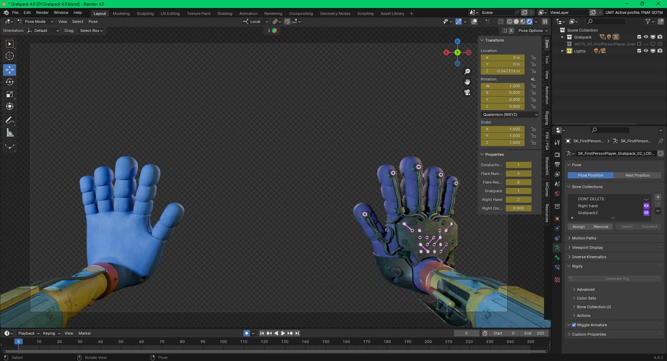This screenshot has width=667, height=361.
Task: Open the Rigging sidebar tab
Action: coord(547,118)
